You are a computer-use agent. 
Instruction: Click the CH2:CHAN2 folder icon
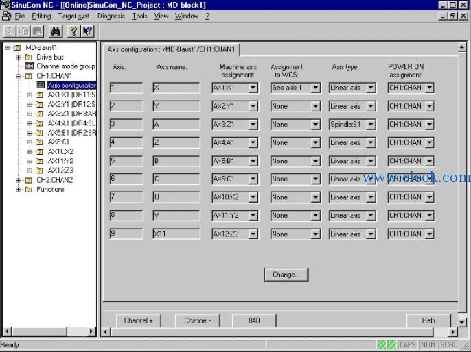(28, 180)
